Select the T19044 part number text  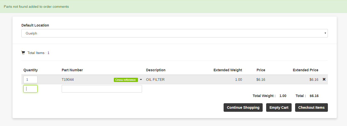68,80
